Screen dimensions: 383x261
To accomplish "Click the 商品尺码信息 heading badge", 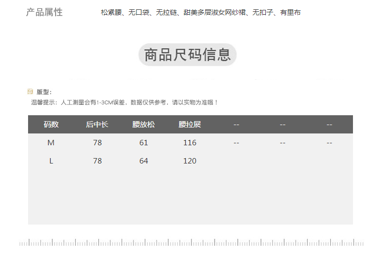I will click(188, 55).
